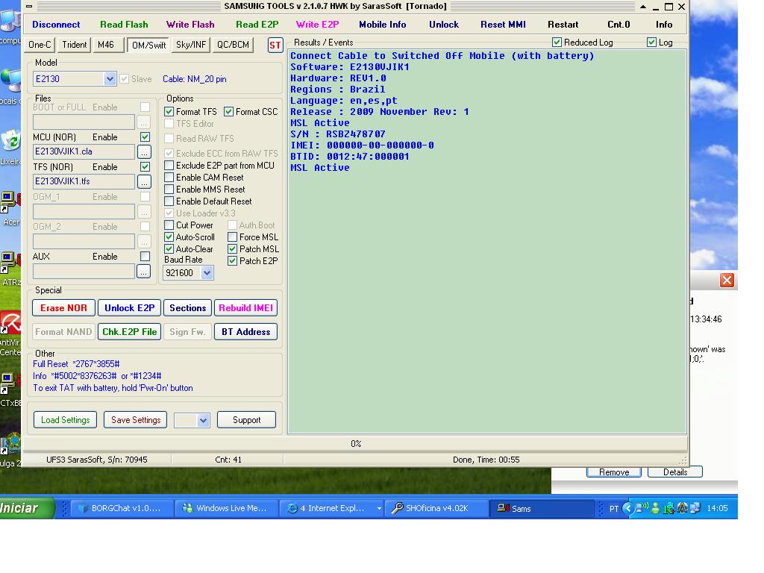Open the green Messenger buddy tray icon

(655, 508)
